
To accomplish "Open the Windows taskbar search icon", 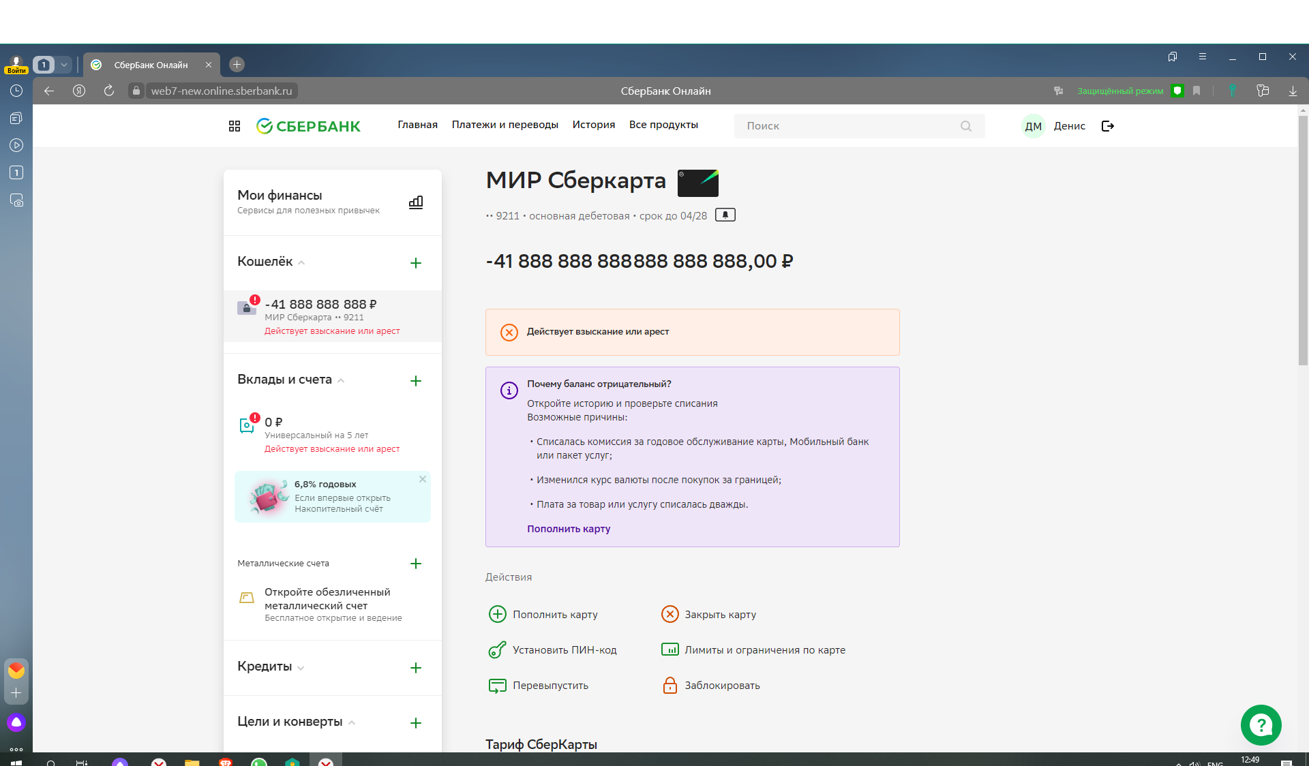I will pyautogui.click(x=51, y=762).
